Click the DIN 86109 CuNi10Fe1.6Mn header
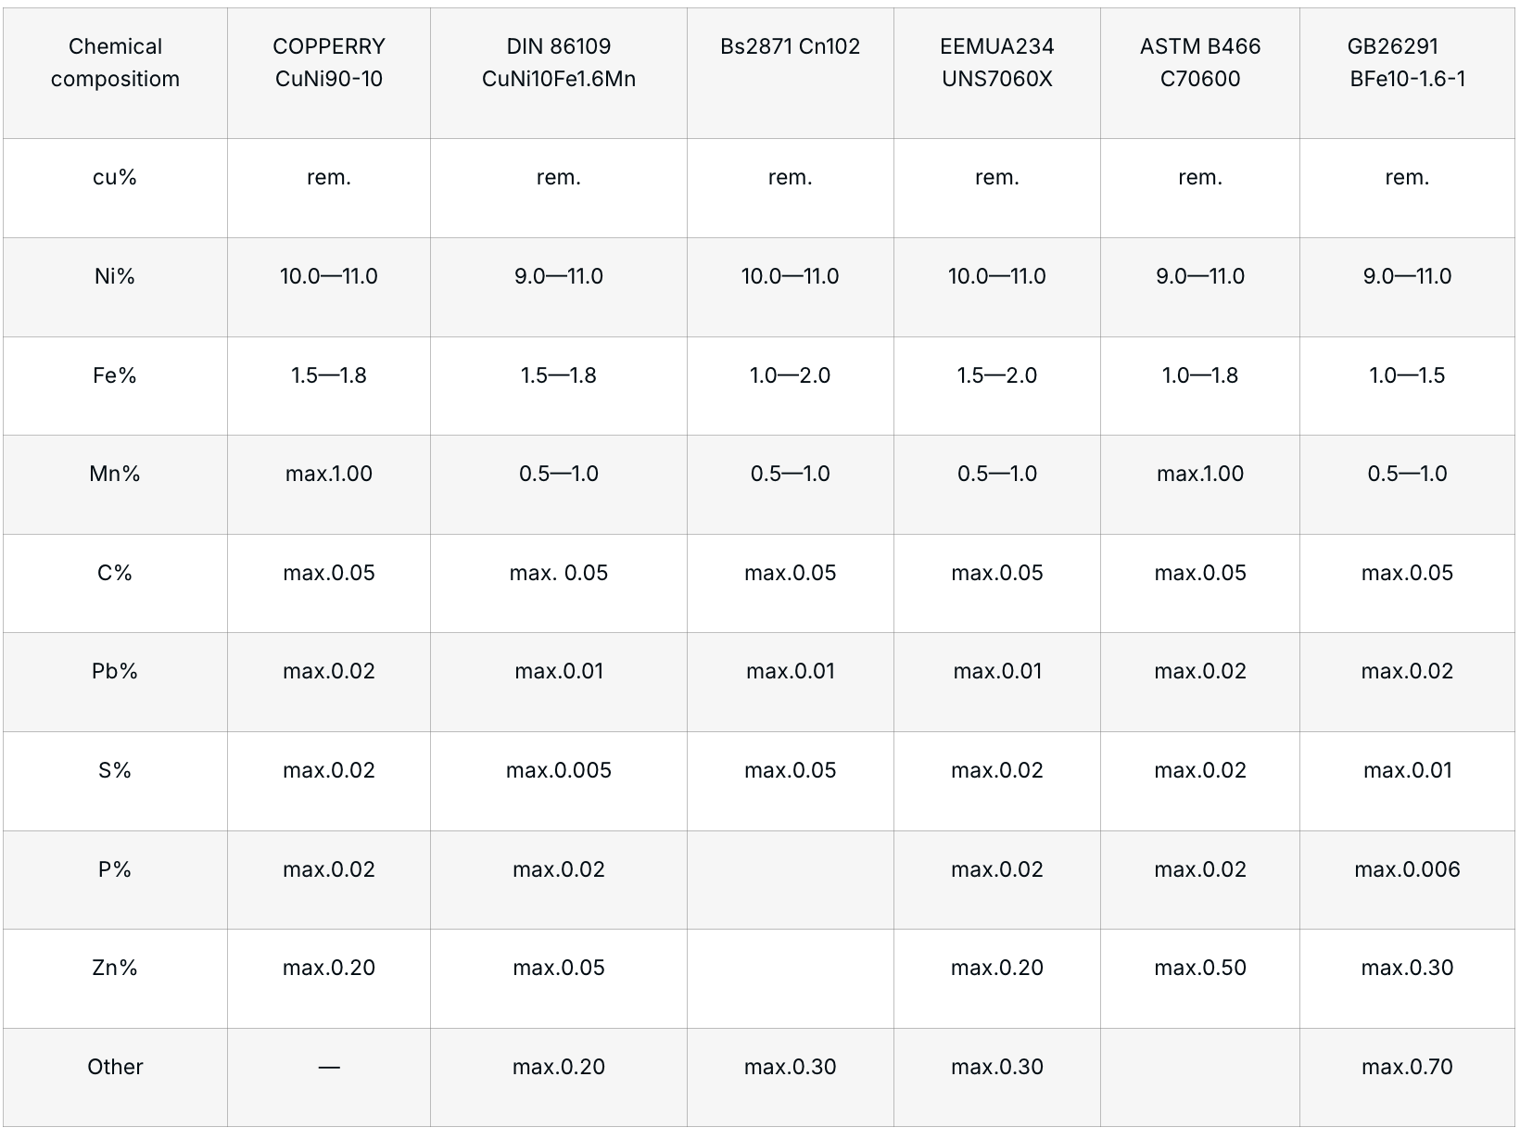 [559, 63]
